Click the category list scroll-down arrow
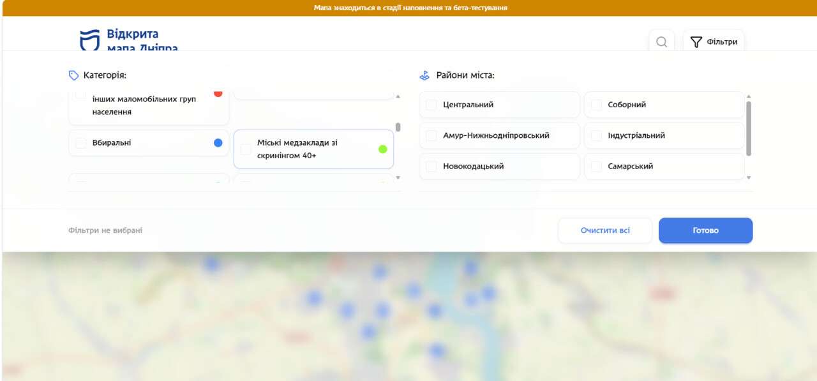Screen dimensions: 817x381 pyautogui.click(x=398, y=177)
